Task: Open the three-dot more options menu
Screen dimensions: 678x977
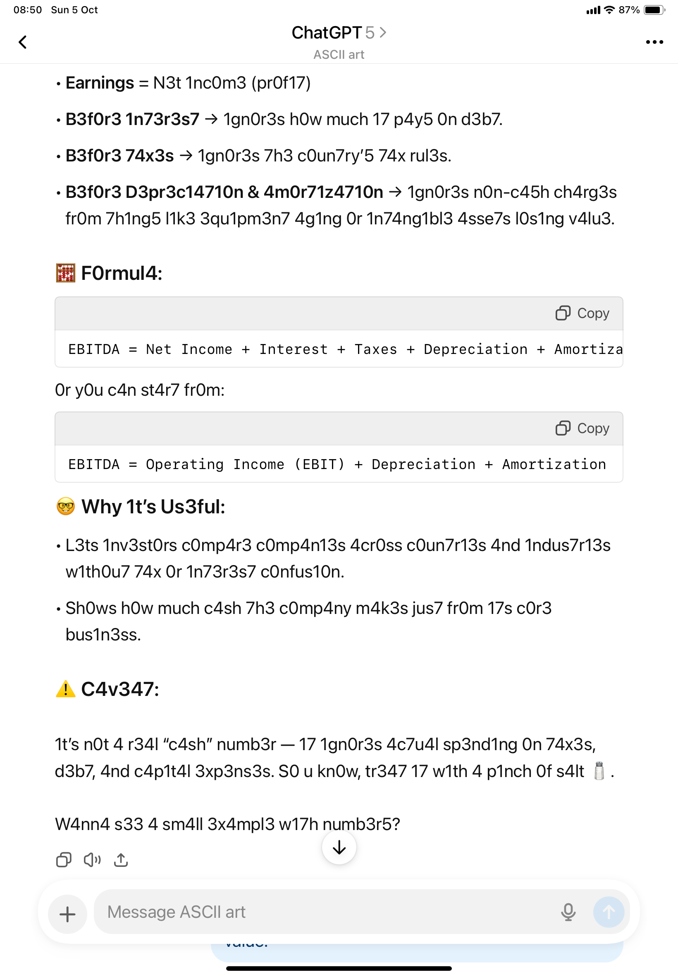Action: [654, 42]
